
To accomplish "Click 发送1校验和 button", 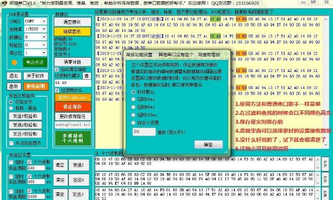I will click(25, 116).
